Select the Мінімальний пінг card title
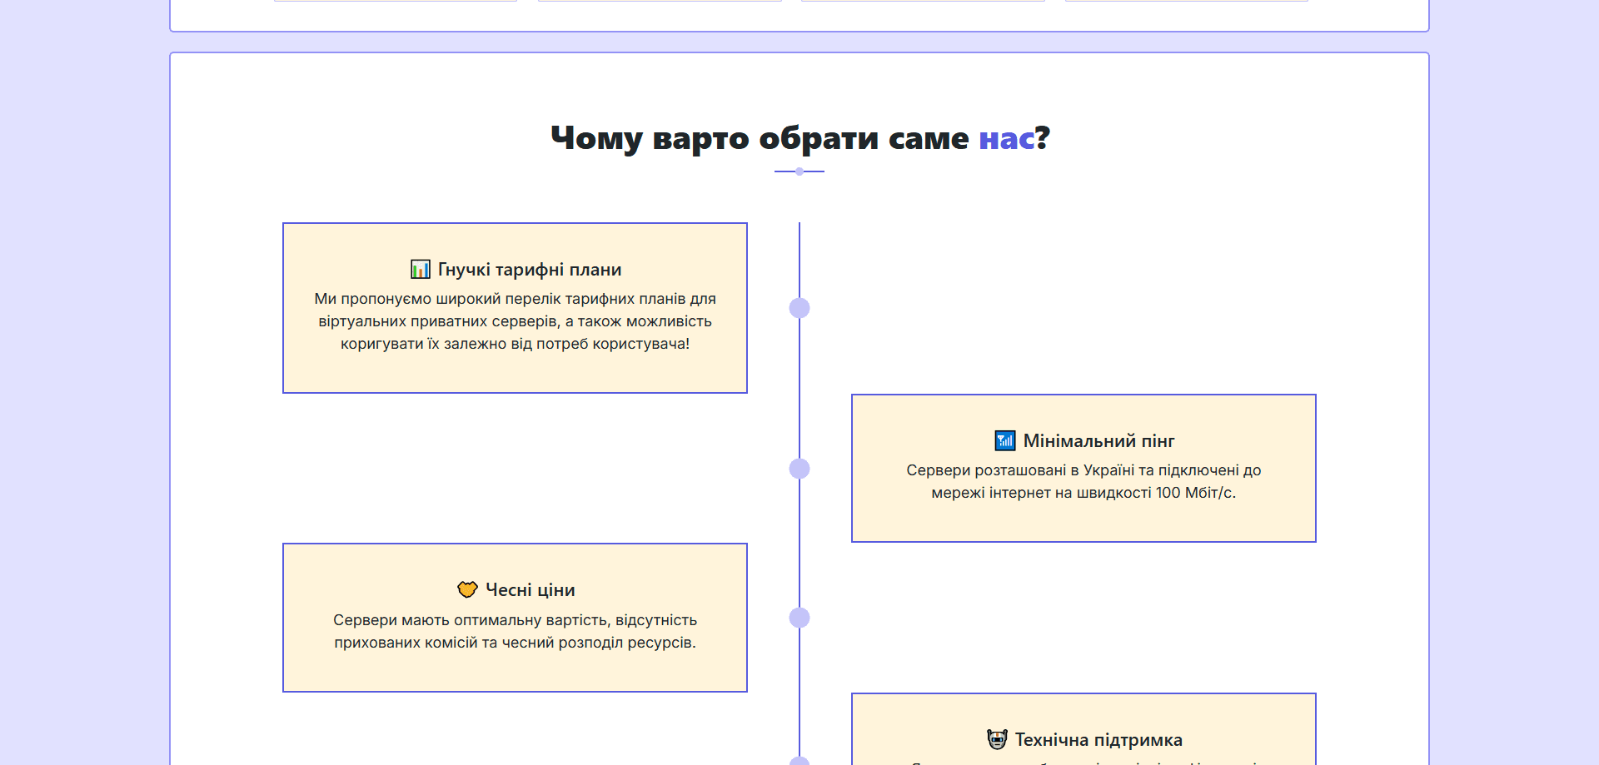 pyautogui.click(x=1098, y=441)
